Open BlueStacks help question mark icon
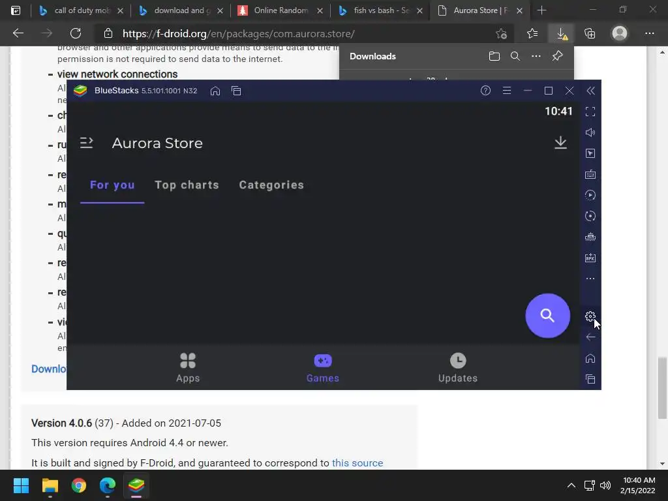The height and width of the screenshot is (501, 668). [x=485, y=90]
